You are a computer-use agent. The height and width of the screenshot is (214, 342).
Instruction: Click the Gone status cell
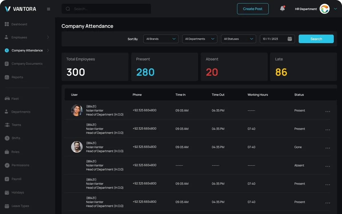[298, 147]
